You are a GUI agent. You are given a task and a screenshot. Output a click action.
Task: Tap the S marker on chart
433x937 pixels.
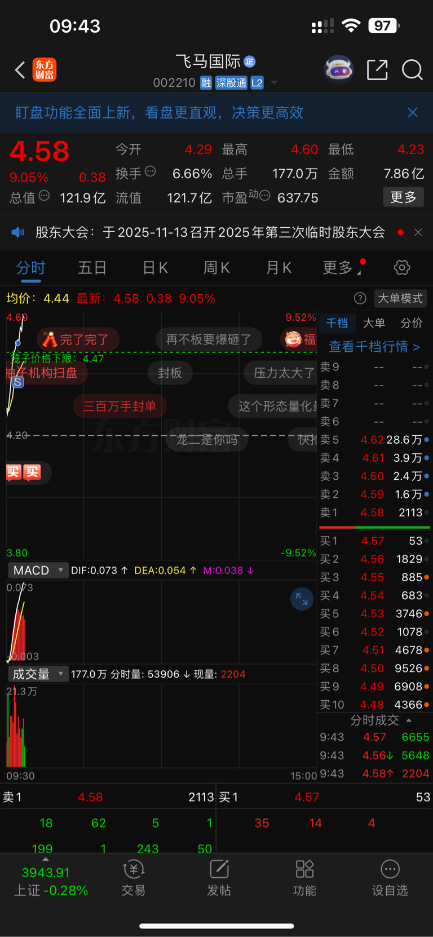click(18, 382)
